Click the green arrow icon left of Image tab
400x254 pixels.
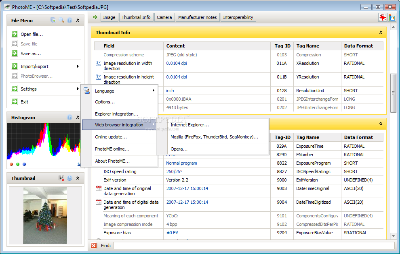95,17
